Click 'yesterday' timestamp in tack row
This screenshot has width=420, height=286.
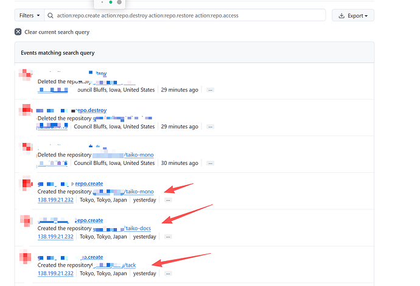145,273
